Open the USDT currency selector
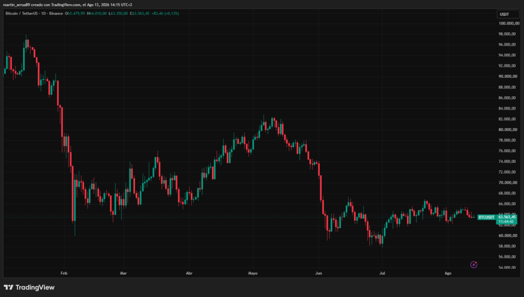The image size is (524, 297). coord(508,14)
